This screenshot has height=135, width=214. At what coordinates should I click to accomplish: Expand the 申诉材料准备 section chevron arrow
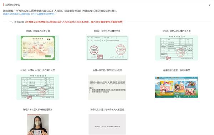(210, 5)
